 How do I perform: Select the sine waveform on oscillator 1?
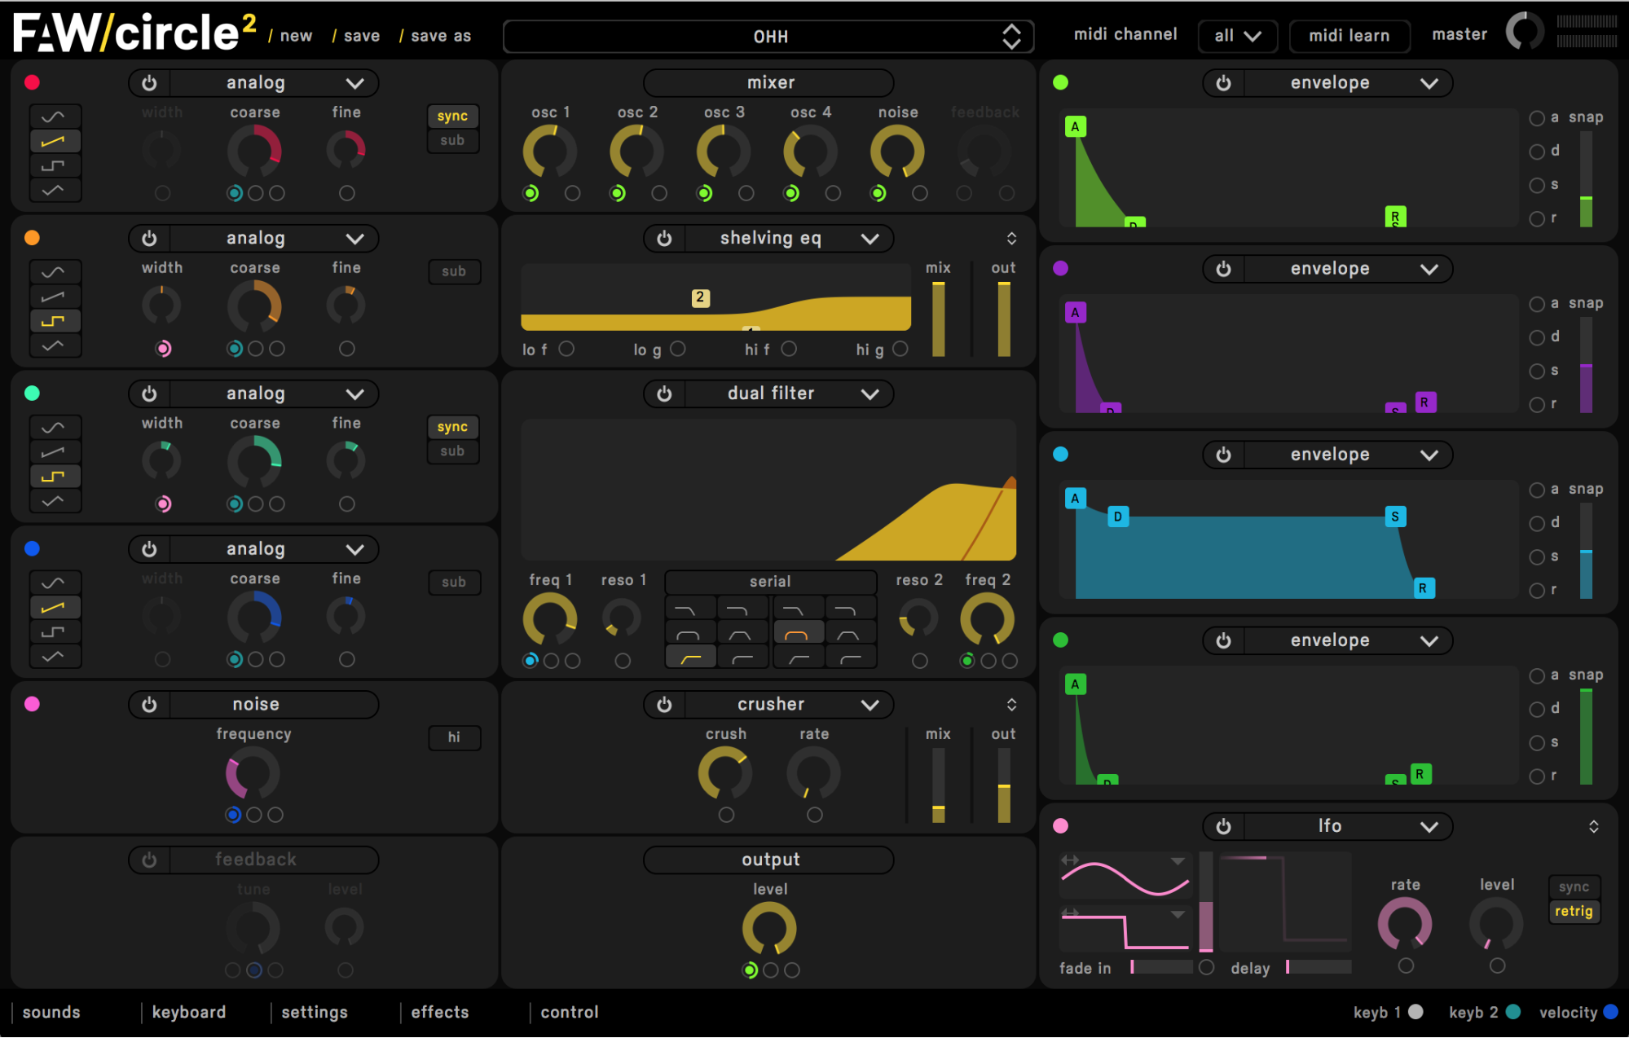(x=55, y=117)
